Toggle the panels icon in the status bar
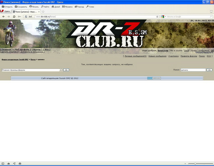This screenshot has height=166, width=214. click(x=3, y=164)
